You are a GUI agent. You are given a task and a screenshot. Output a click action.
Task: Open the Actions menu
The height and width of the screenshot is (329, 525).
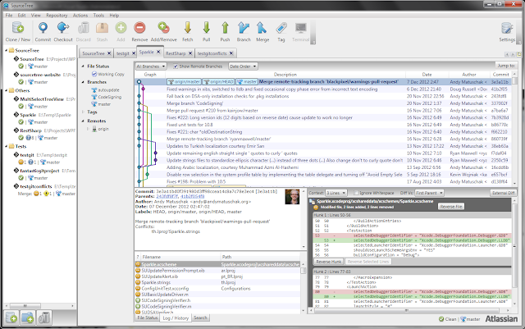point(80,16)
